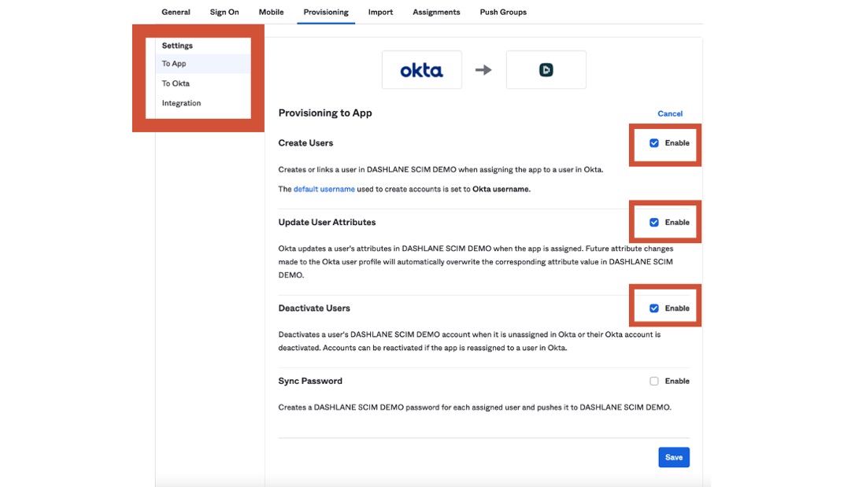866x487 pixels.
Task: Select the Provisioning tab
Action: click(x=326, y=12)
